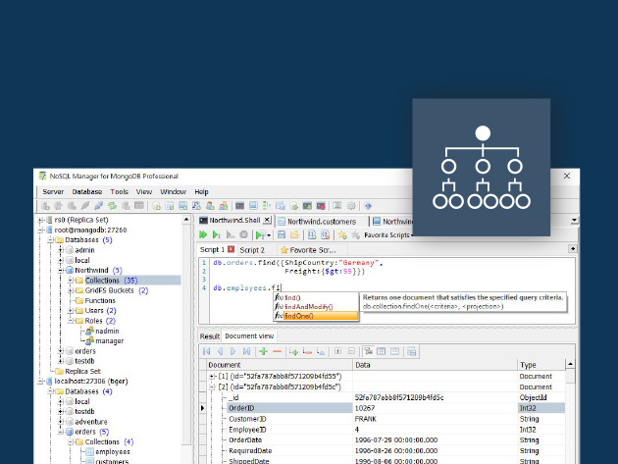Go to first record navigation icon
618x464 pixels.
point(207,351)
